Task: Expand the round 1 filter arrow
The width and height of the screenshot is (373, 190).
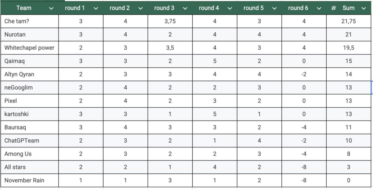Action: click(x=96, y=8)
